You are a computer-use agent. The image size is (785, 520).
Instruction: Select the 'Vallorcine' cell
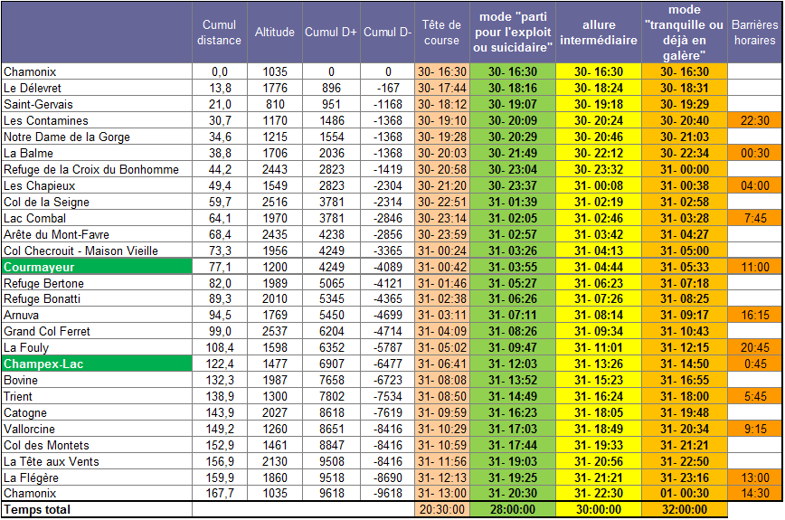point(97,429)
